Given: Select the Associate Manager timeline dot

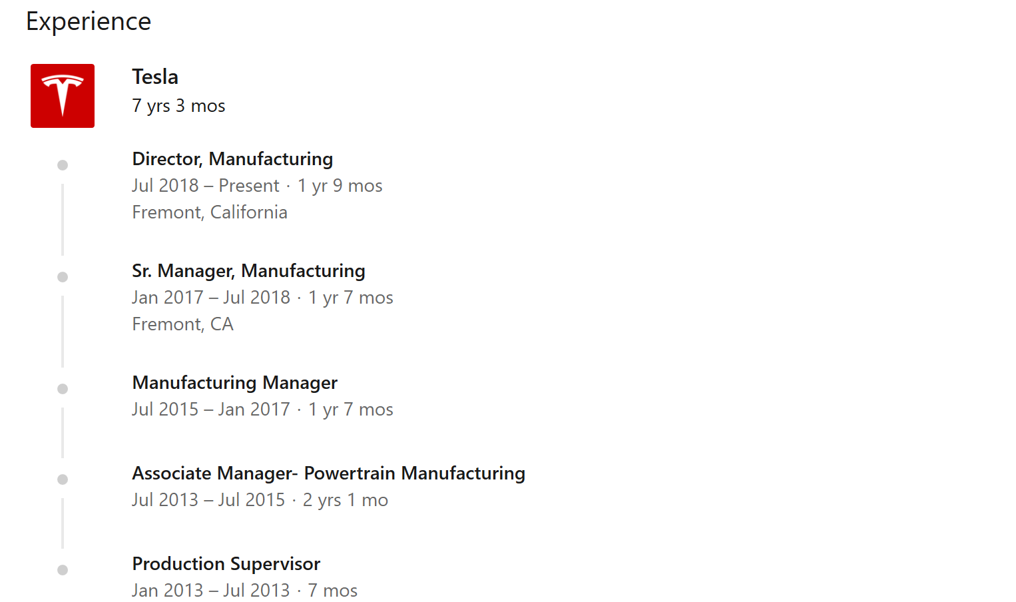Looking at the screenshot, I should click(x=63, y=479).
